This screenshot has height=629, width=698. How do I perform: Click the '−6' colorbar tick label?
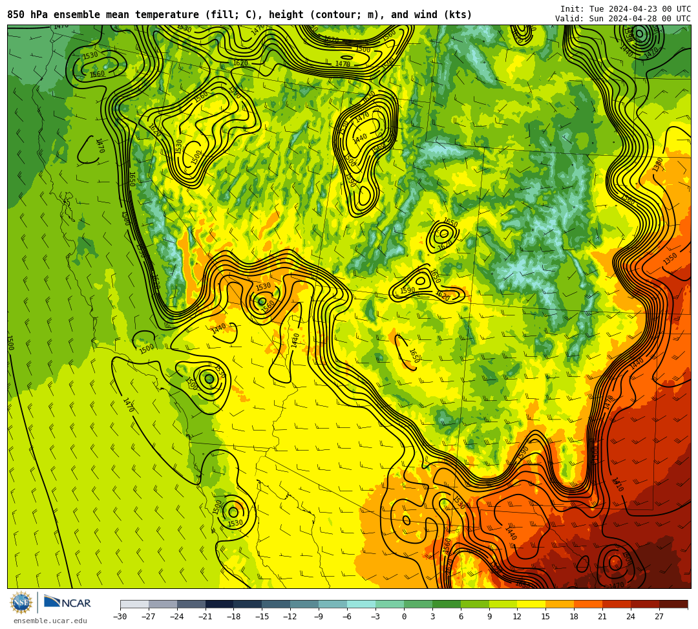(347, 617)
